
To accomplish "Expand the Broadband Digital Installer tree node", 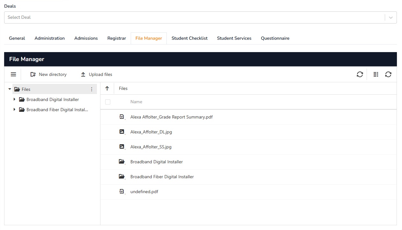I will 14,99.
